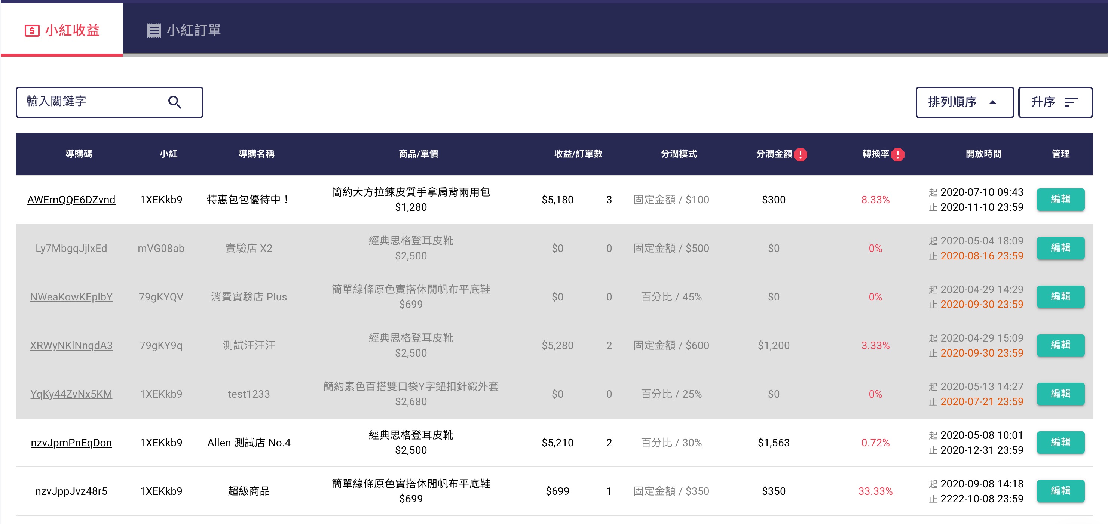This screenshot has height=524, width=1108.
Task: Open guide code link XRWyNKlNnqdA3
Action: coord(71,345)
